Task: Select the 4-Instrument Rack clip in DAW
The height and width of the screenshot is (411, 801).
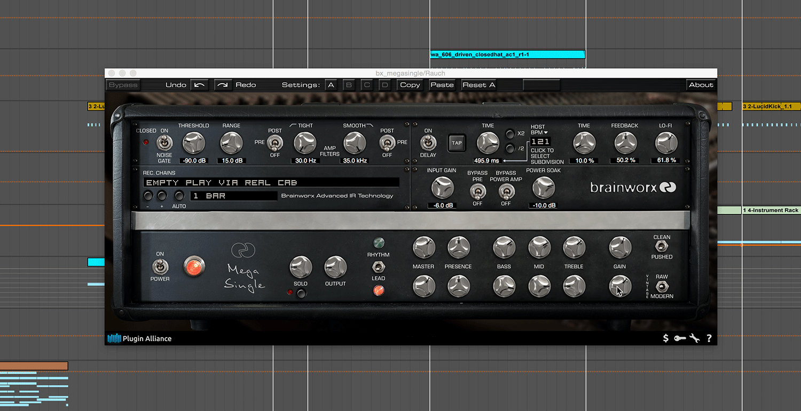Action: [x=771, y=210]
